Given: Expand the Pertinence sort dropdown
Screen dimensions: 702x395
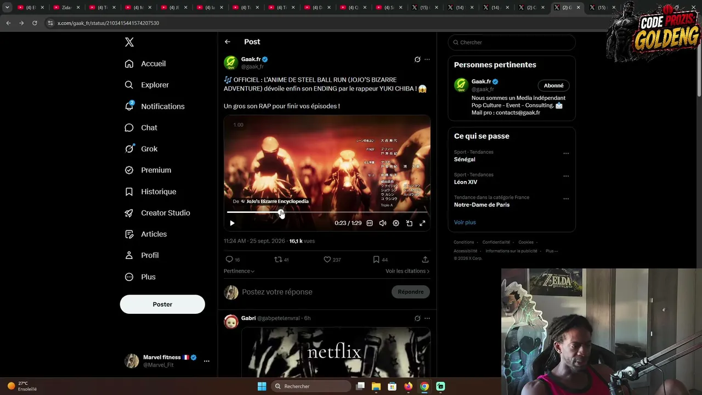Looking at the screenshot, I should [239, 271].
